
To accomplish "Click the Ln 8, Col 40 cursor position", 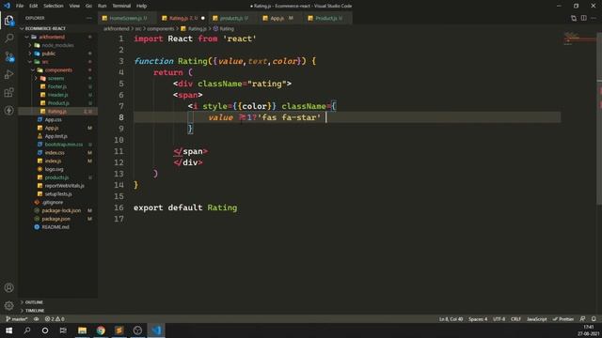I will tap(451, 319).
